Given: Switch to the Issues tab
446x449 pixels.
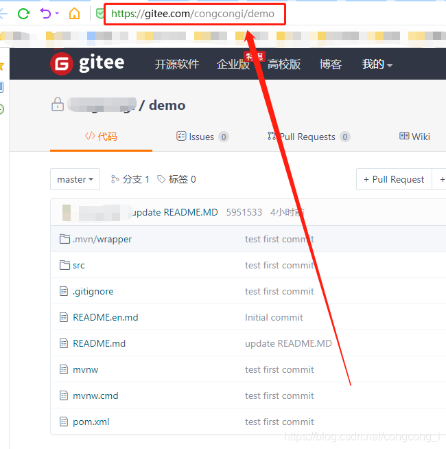Looking at the screenshot, I should tap(202, 137).
